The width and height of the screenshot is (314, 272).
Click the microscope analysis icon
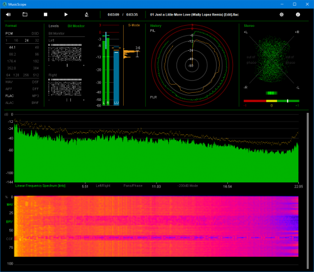87,14
